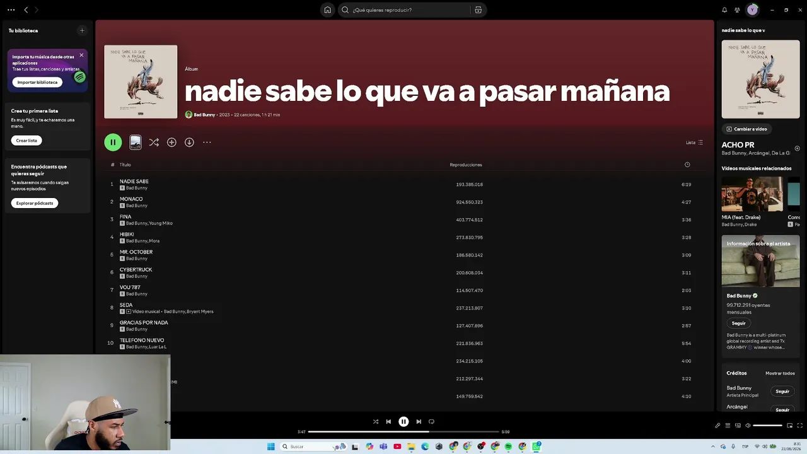Open the Bad Bunny artist link in header
This screenshot has width=807, height=454.
204,115
